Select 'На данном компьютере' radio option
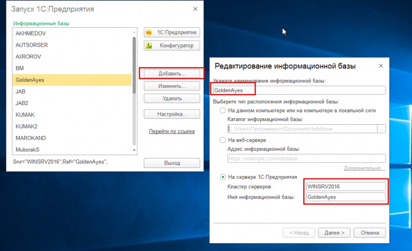 223,111
